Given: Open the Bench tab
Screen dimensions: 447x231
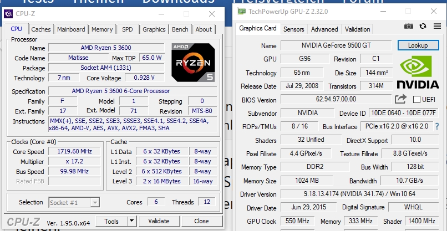Looking at the screenshot, I should 180,29.
